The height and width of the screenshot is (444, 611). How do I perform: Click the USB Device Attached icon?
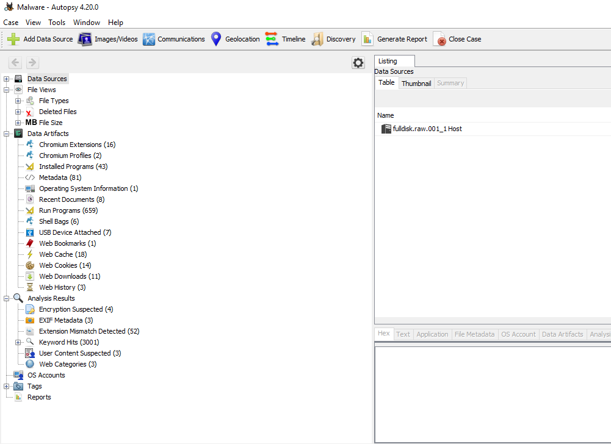pyautogui.click(x=30, y=232)
